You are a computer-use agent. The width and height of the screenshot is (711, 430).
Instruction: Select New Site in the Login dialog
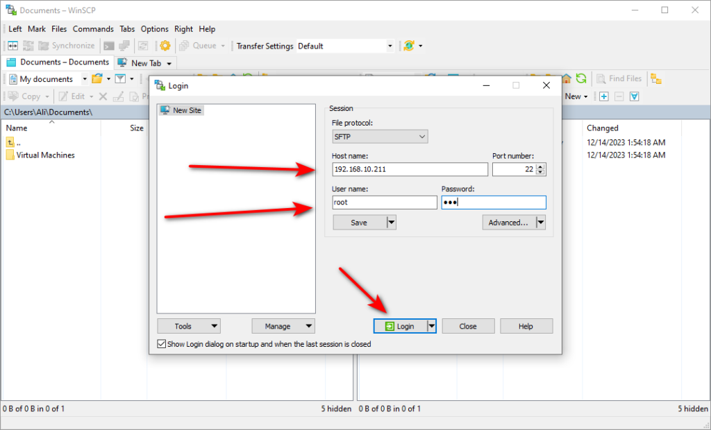pos(181,110)
